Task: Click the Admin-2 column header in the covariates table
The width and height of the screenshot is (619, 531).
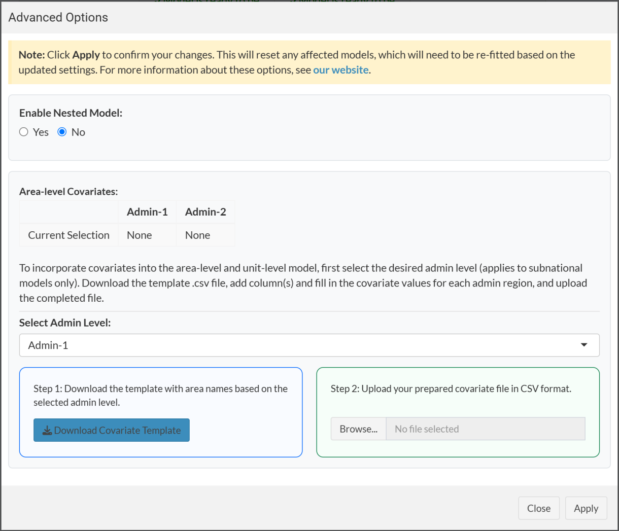Action: [205, 212]
